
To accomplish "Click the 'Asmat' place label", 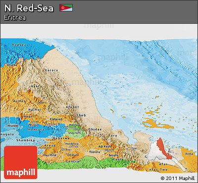I will [x=19, y=101].
